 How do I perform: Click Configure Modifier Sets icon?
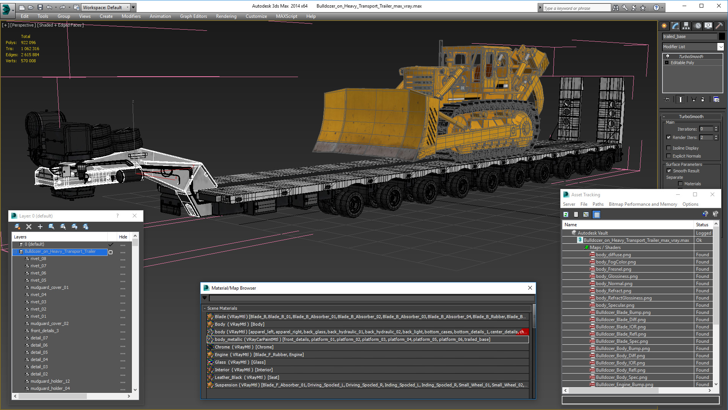pyautogui.click(x=716, y=99)
